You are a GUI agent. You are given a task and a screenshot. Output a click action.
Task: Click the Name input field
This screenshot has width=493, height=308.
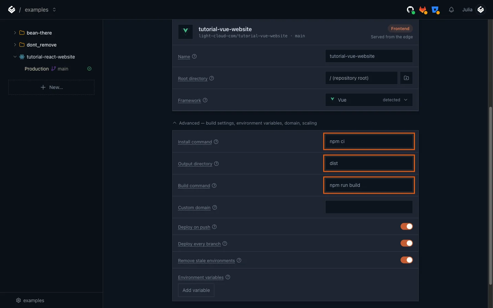click(369, 56)
